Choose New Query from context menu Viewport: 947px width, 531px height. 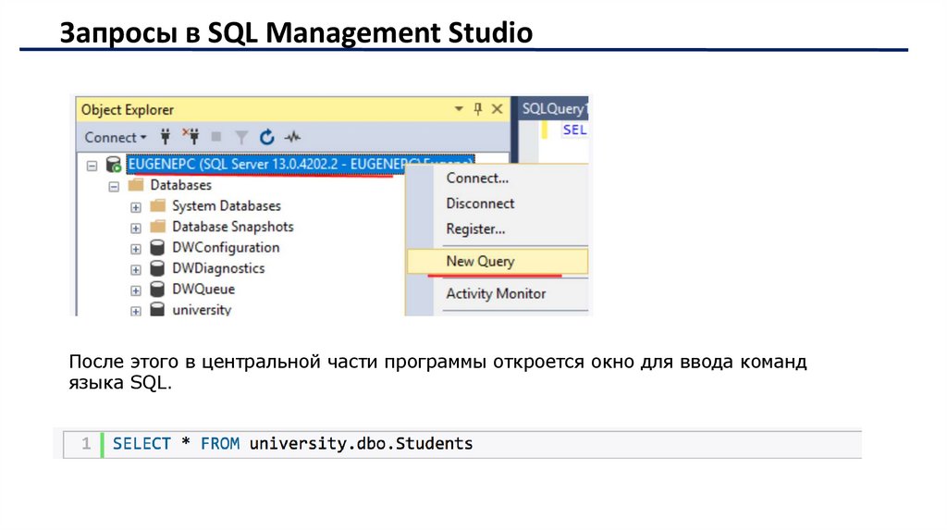pos(480,261)
